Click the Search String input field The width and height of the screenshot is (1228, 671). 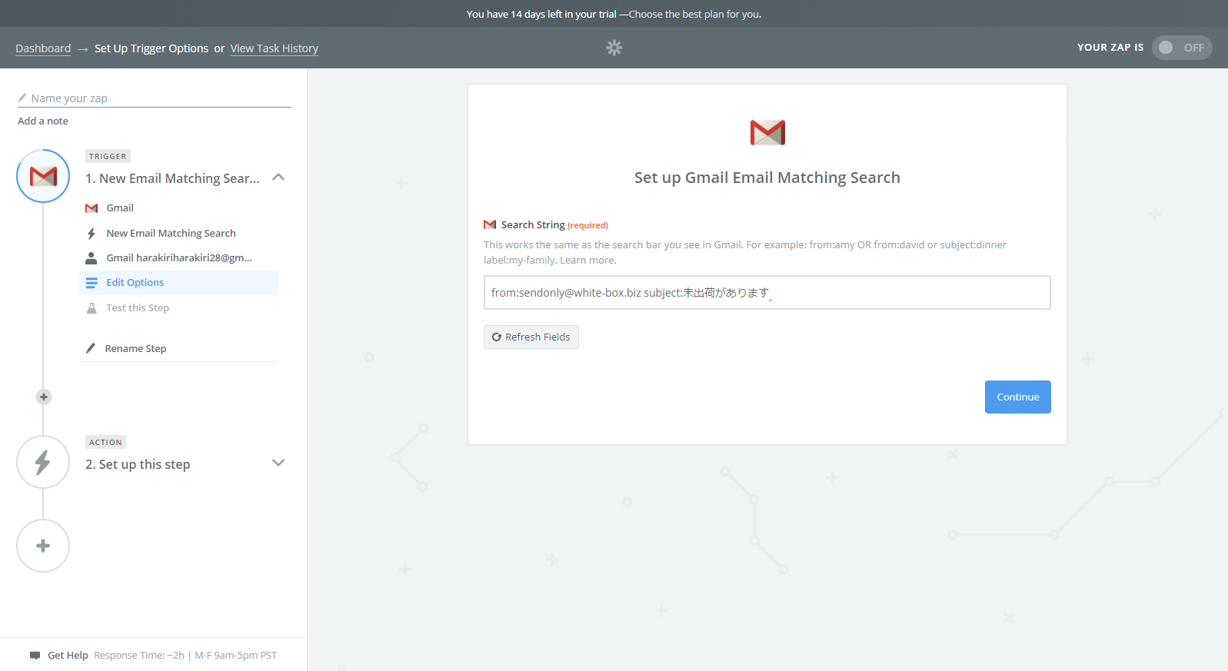[767, 293]
